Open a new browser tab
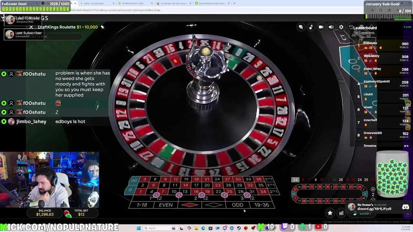Image resolution: width=413 pixels, height=232 pixels. (x=235, y=3)
